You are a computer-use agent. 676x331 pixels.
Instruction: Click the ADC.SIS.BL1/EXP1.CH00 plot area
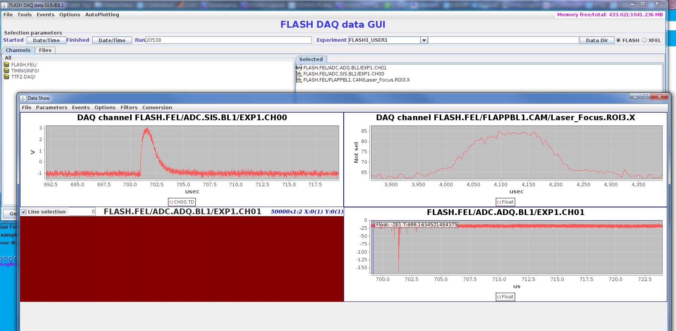tap(192, 152)
